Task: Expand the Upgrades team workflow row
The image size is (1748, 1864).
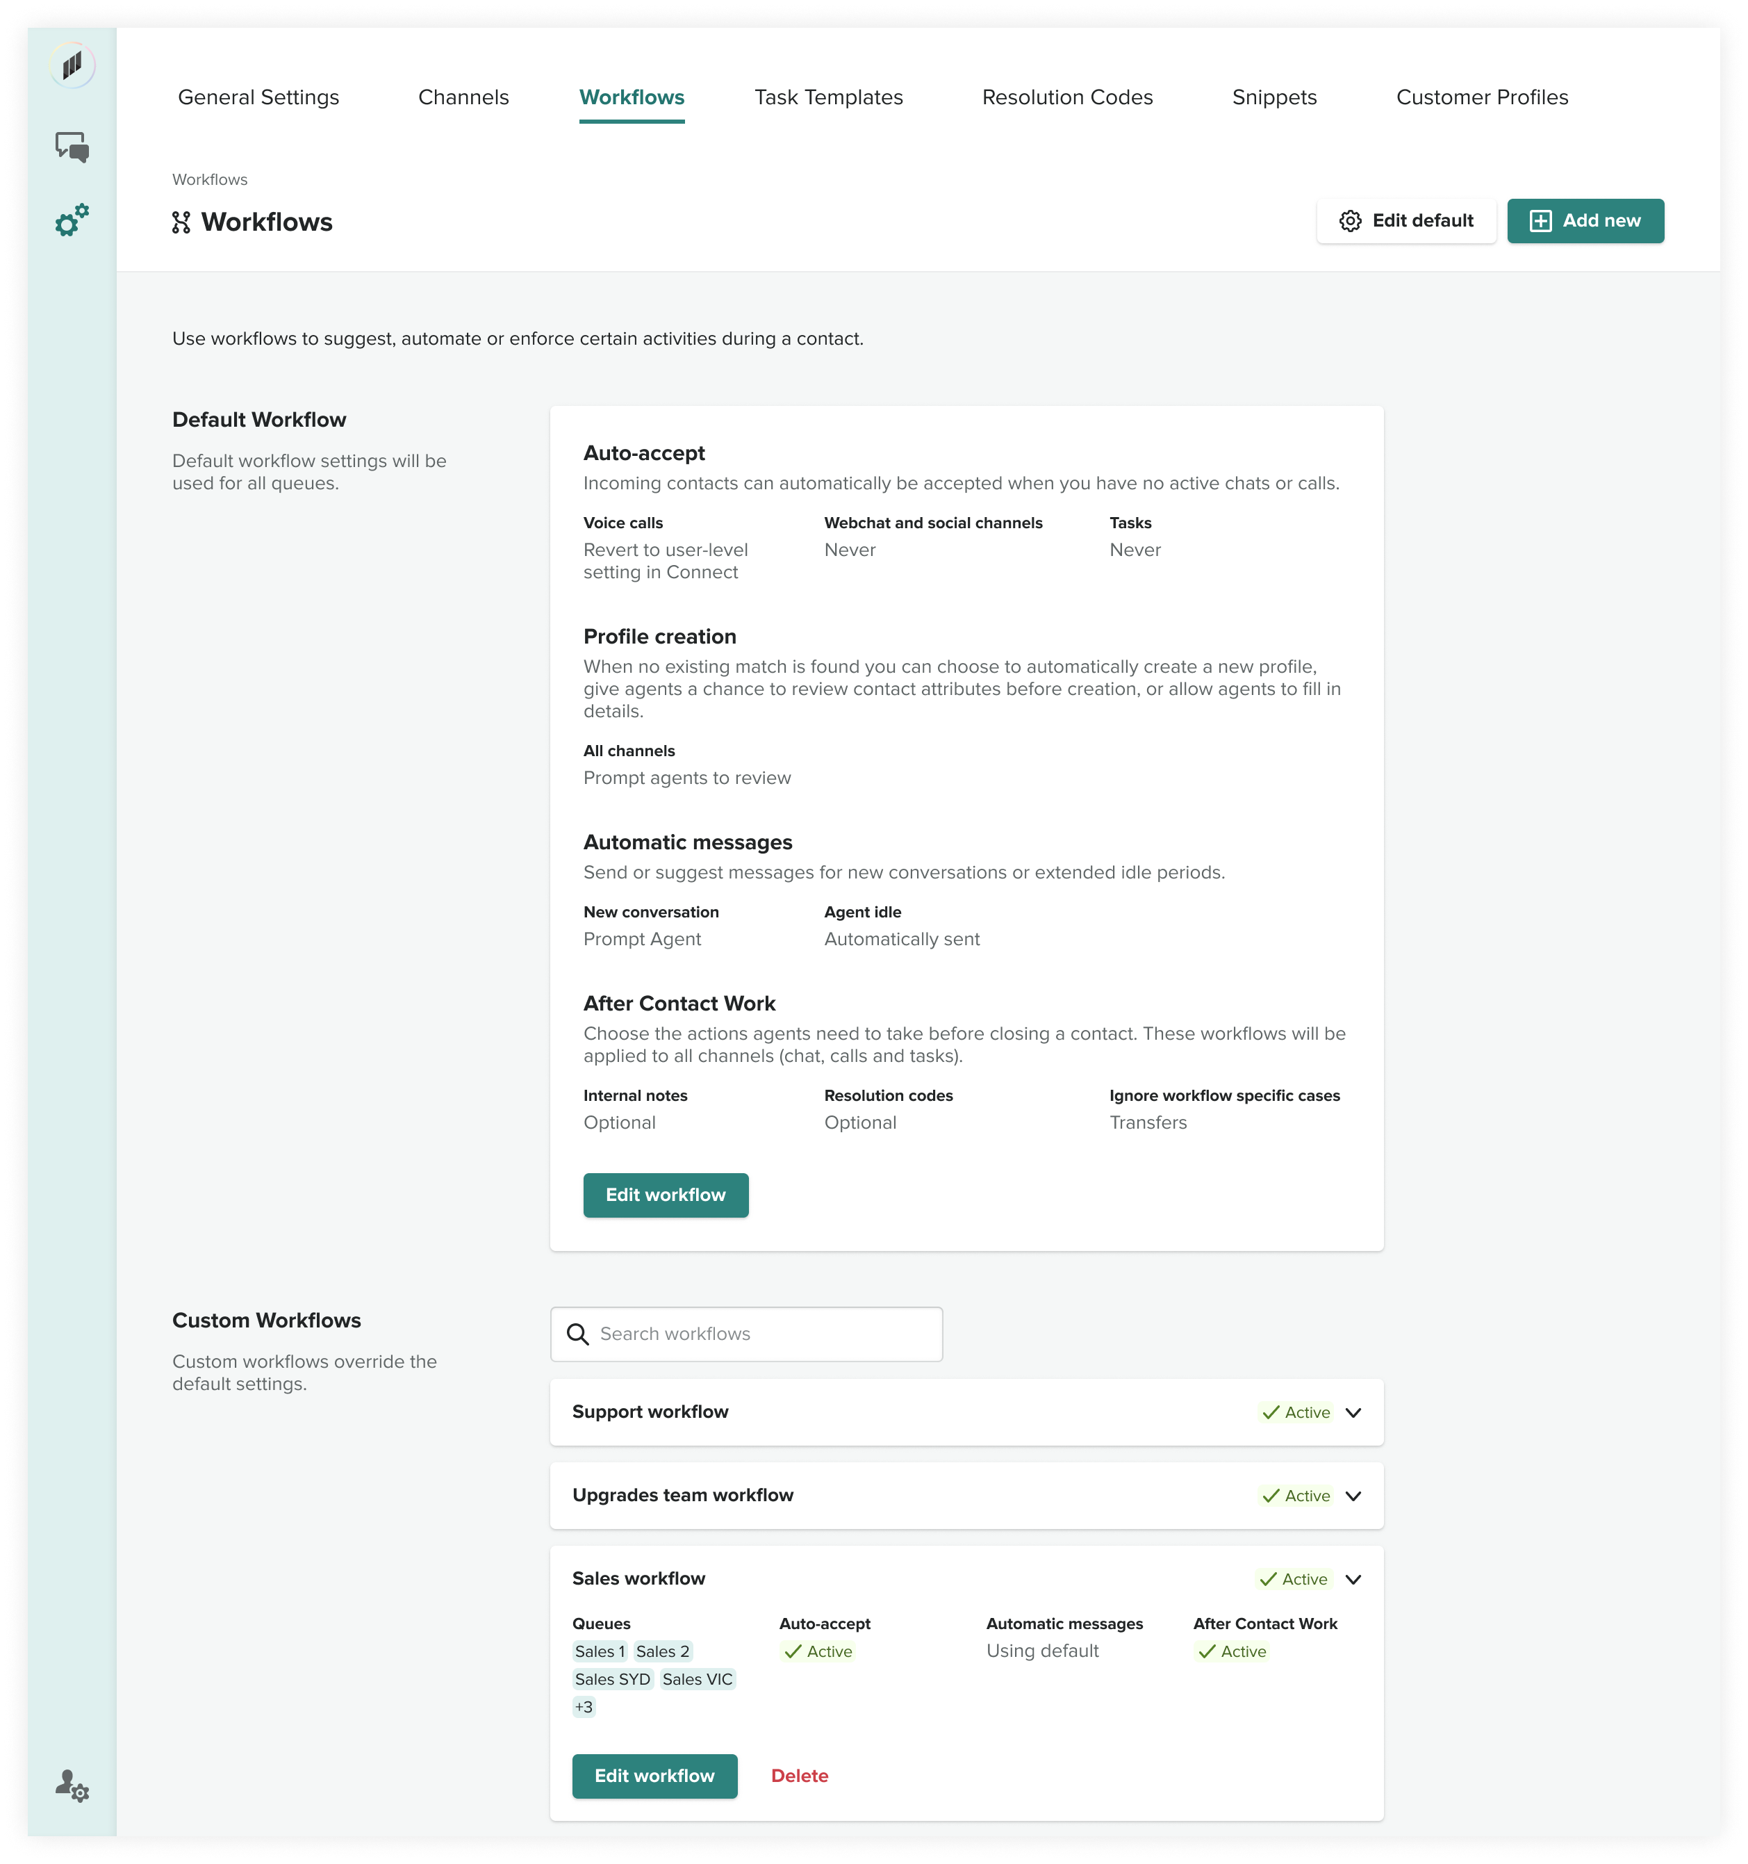Action: (1353, 1496)
